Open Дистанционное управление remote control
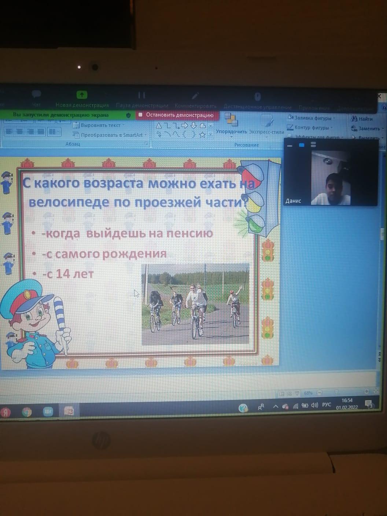 [x=258, y=102]
